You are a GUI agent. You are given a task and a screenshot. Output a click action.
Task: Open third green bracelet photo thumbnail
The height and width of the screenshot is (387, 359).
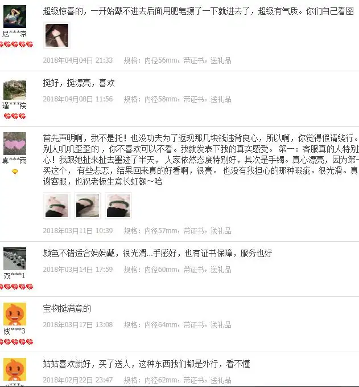coord(118,206)
